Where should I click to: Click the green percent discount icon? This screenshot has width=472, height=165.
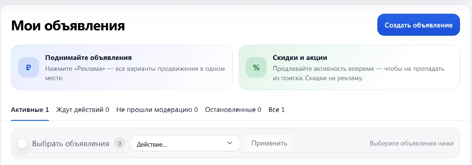(x=256, y=67)
